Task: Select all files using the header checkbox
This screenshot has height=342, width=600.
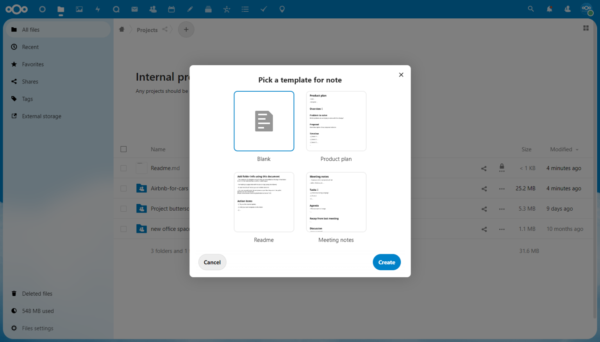Action: pos(123,149)
